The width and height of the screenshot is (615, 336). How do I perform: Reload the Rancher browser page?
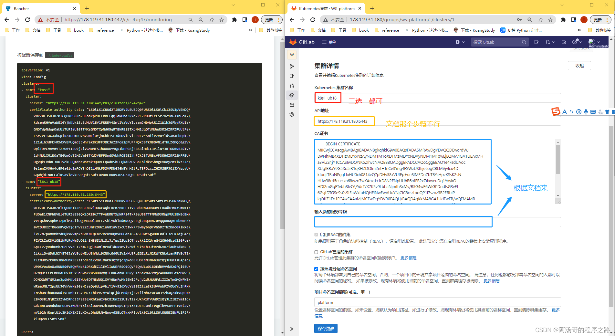coord(27,20)
